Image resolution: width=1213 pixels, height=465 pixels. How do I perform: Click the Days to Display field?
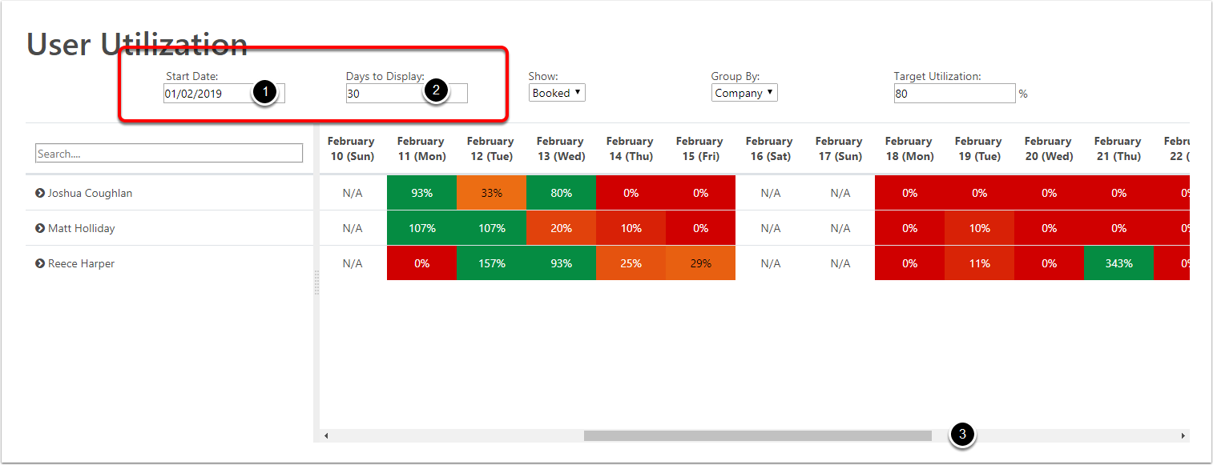[385, 94]
